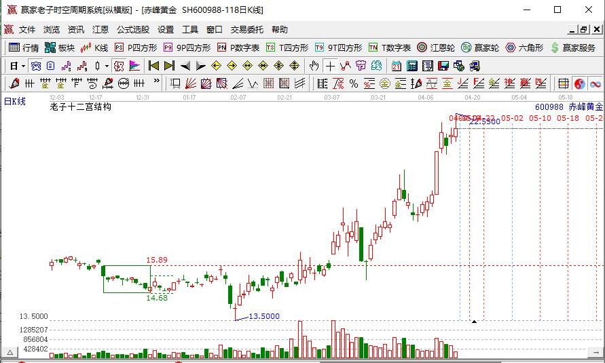The width and height of the screenshot is (605, 363).
Task: Select the zigzag wave line tool
Action: pos(253,83)
